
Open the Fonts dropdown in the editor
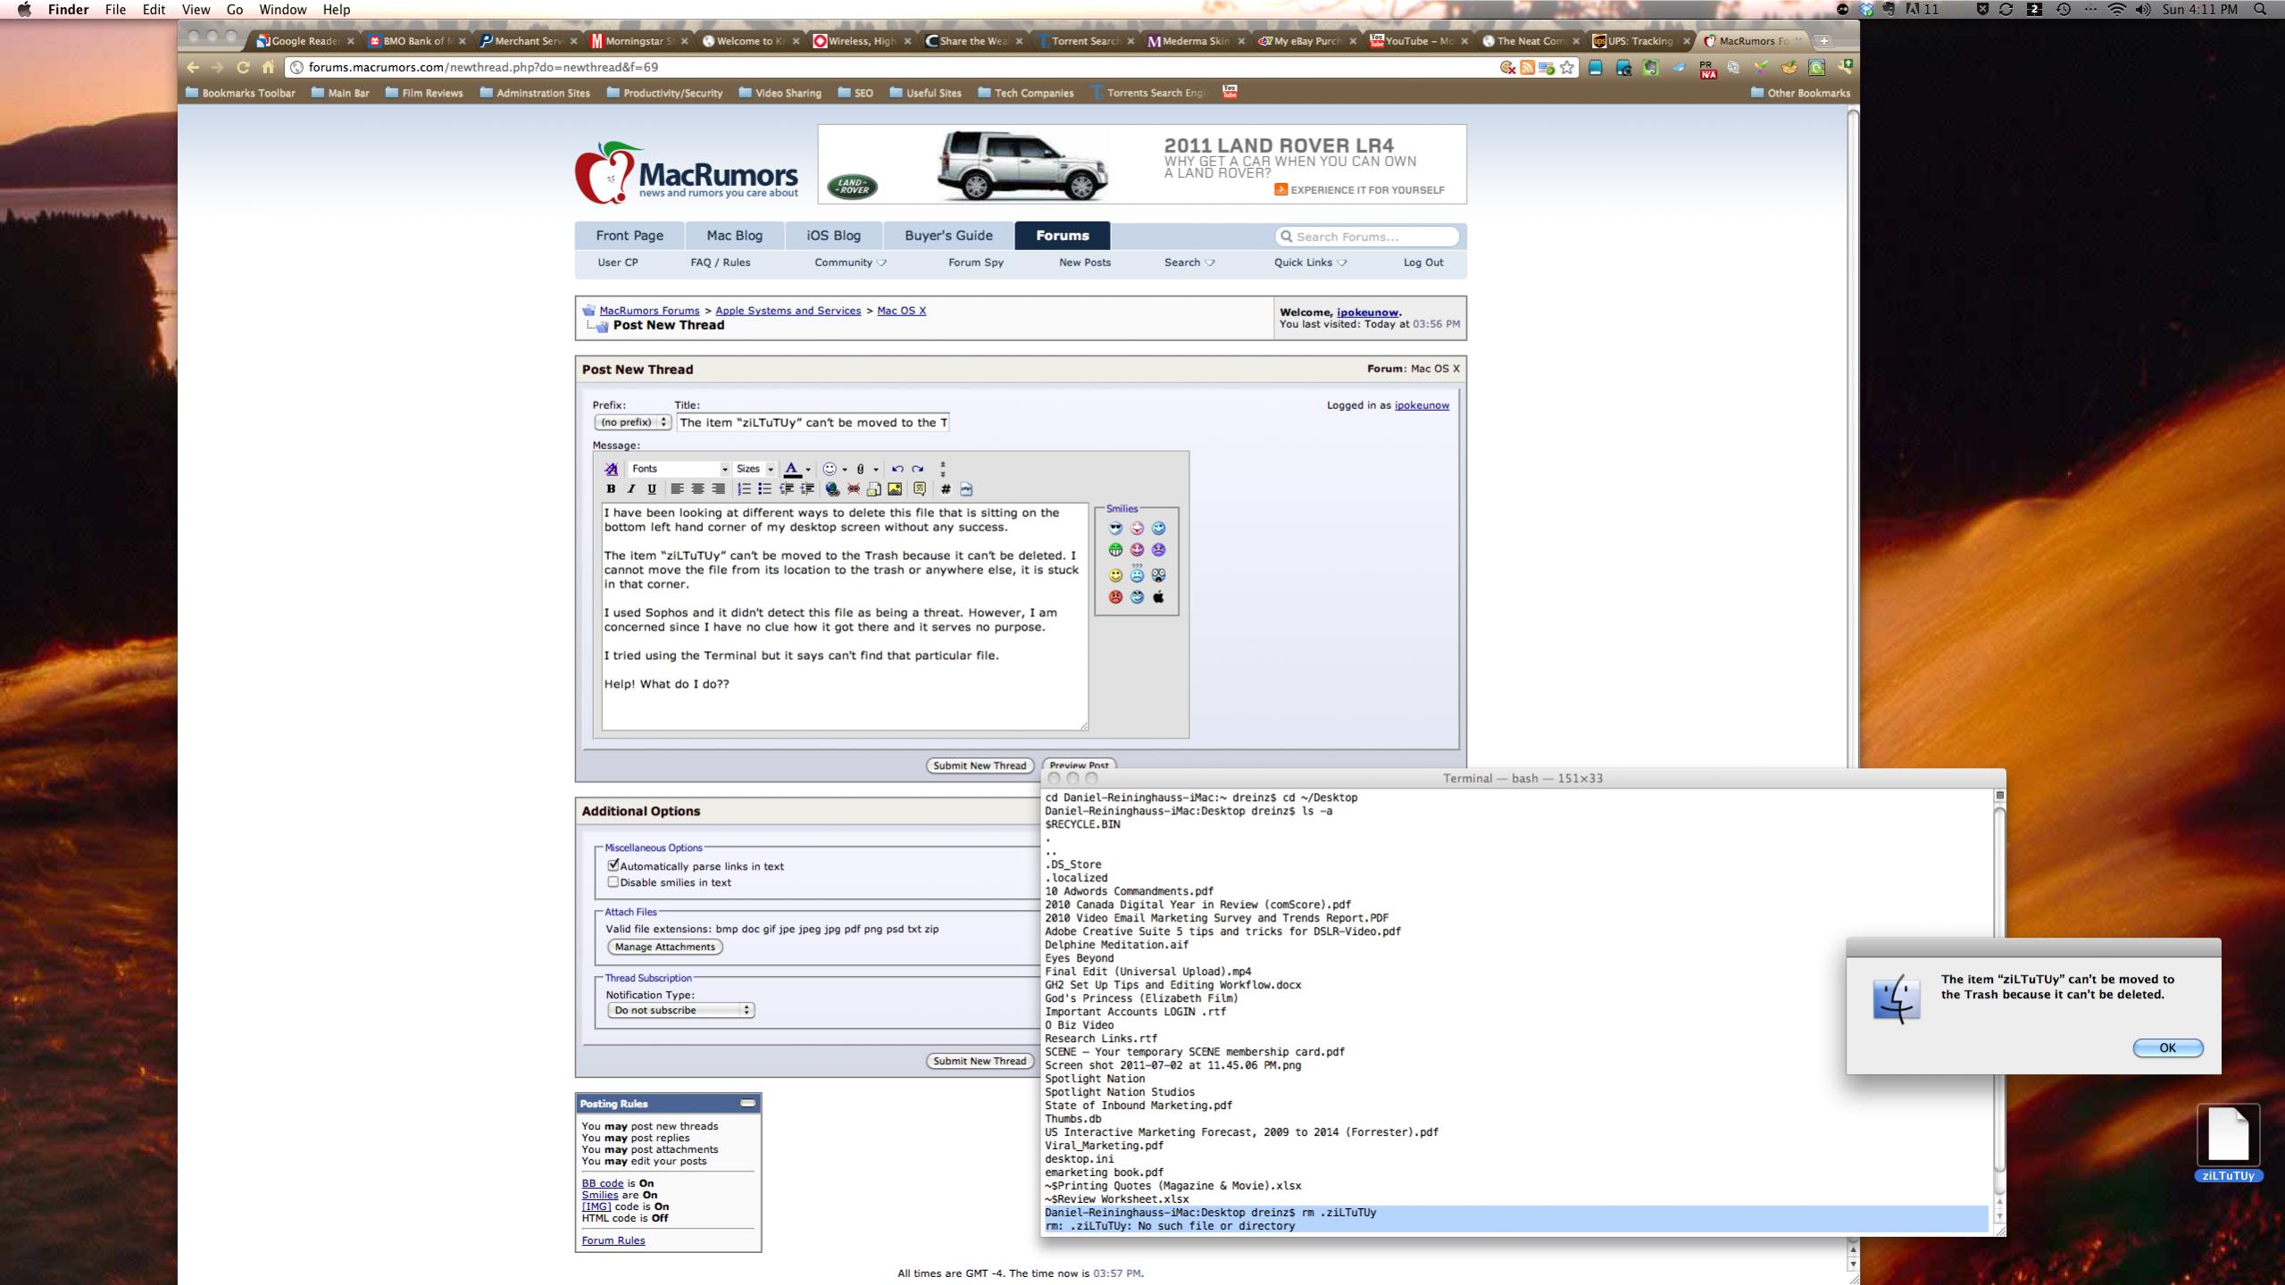679,469
